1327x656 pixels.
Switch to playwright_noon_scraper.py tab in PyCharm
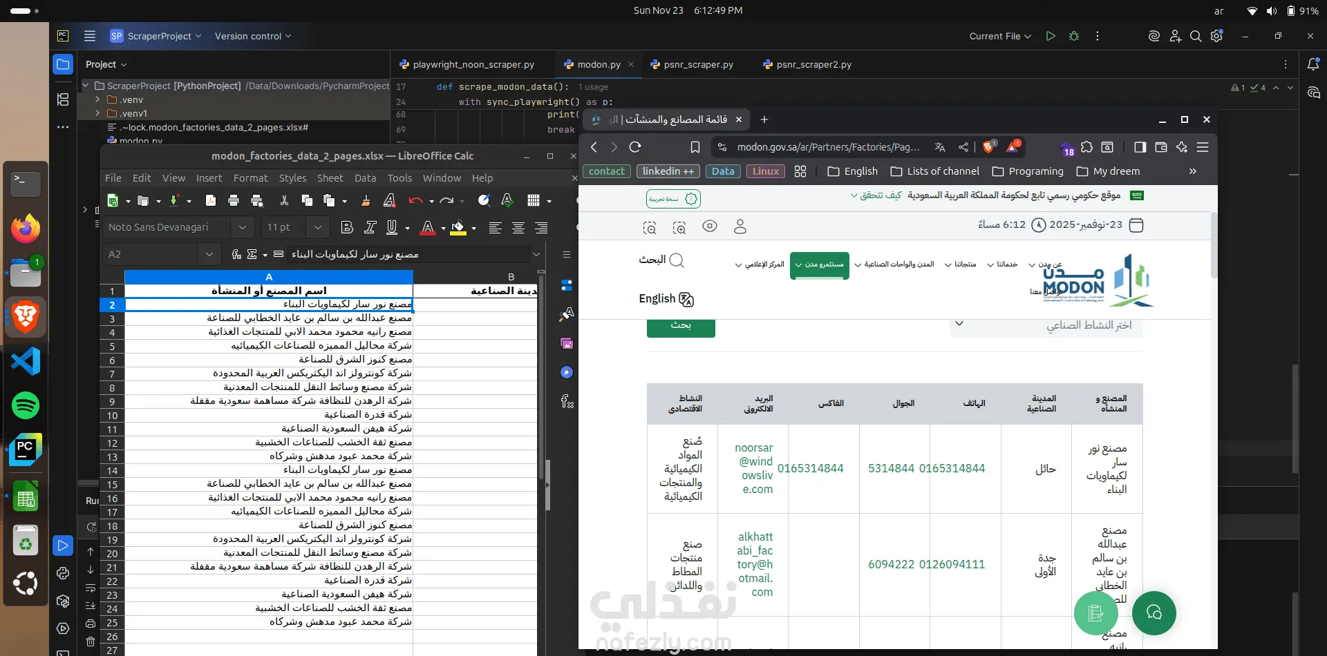(467, 64)
